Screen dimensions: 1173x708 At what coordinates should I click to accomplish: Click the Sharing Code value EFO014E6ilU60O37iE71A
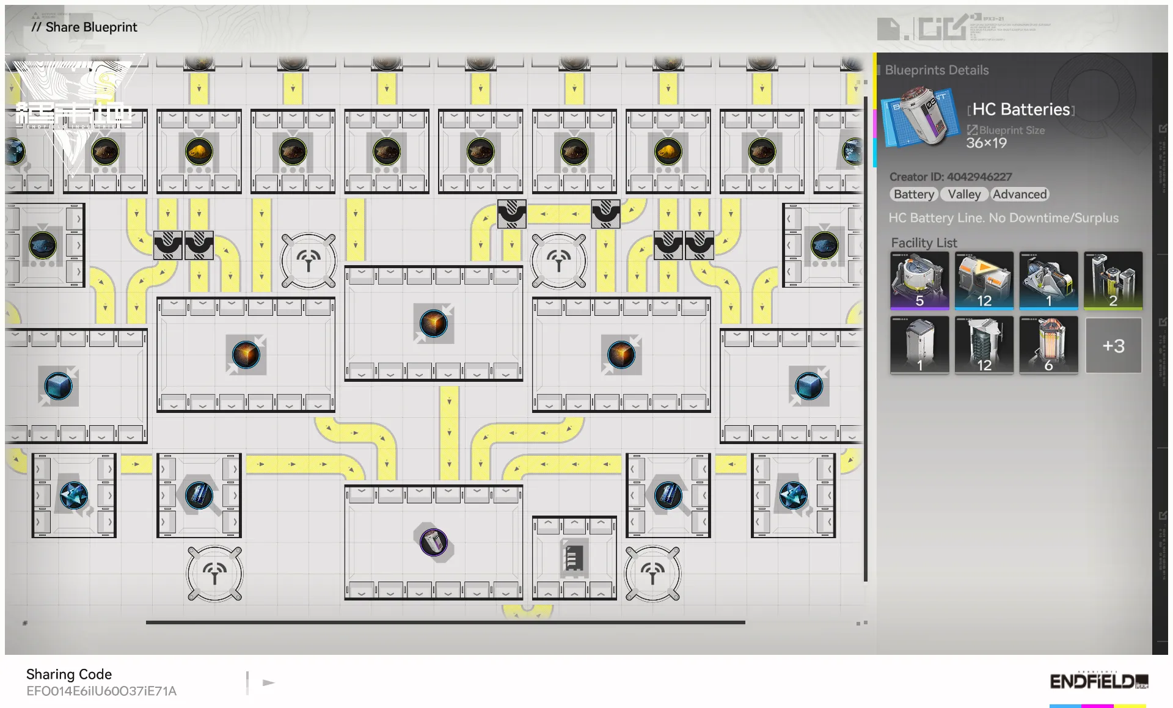[x=101, y=691]
